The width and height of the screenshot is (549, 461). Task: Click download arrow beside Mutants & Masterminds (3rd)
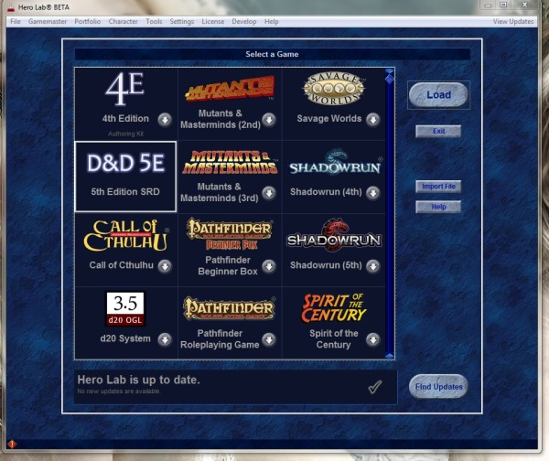pos(269,193)
